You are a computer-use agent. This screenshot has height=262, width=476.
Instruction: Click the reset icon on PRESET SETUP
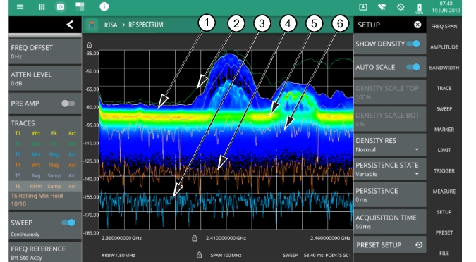[x=419, y=244]
